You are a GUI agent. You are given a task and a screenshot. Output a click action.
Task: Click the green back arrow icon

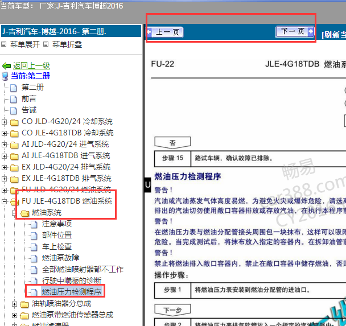(x=6, y=66)
